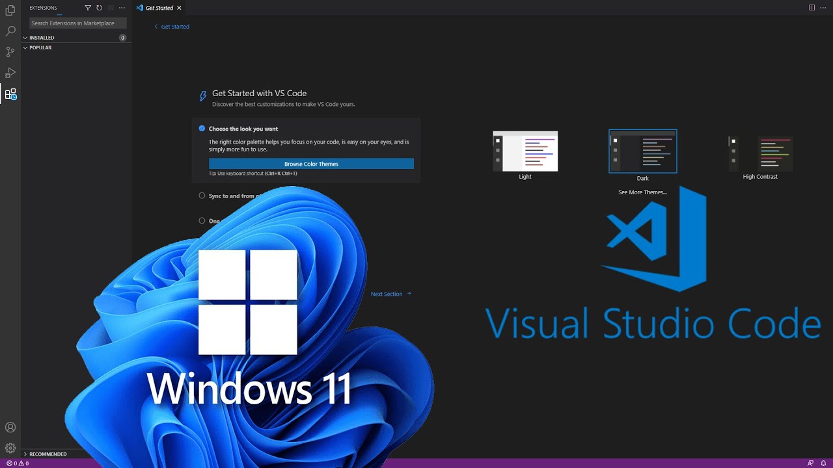Collapse the INSTALLED extensions section
Image resolution: width=833 pixels, height=468 pixels.
[x=76, y=38]
